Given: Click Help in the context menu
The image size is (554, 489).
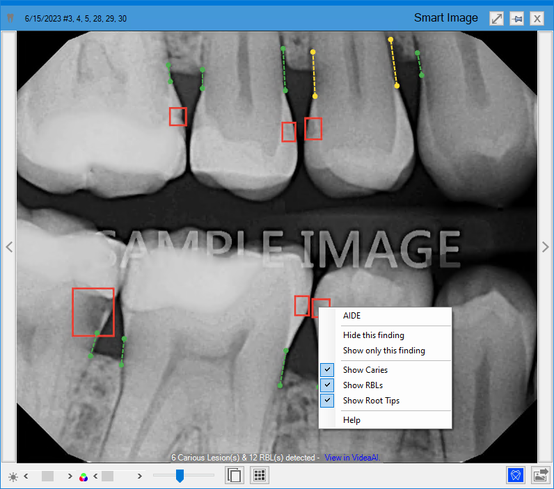Looking at the screenshot, I should [x=351, y=420].
